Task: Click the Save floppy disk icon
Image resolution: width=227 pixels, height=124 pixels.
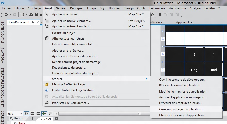Action: 37,15
